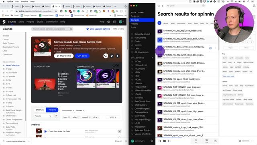The width and height of the screenshot is (257, 145).
Task: Share the pack on Twitter
Action: click(112, 56)
